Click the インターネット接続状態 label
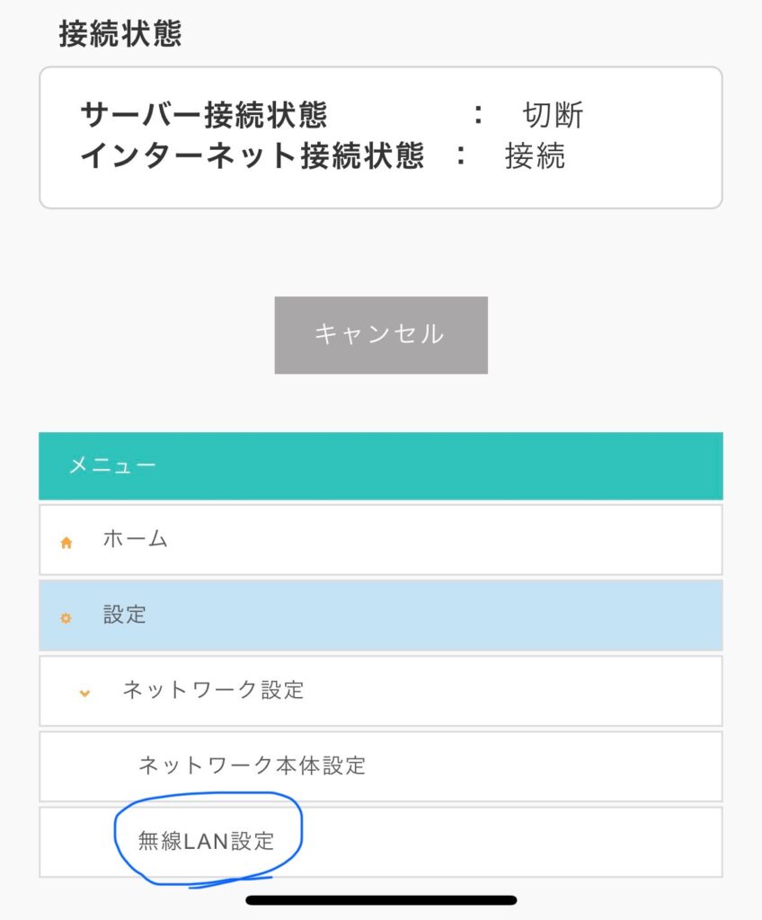Viewport: 762px width, 920px height. click(252, 156)
